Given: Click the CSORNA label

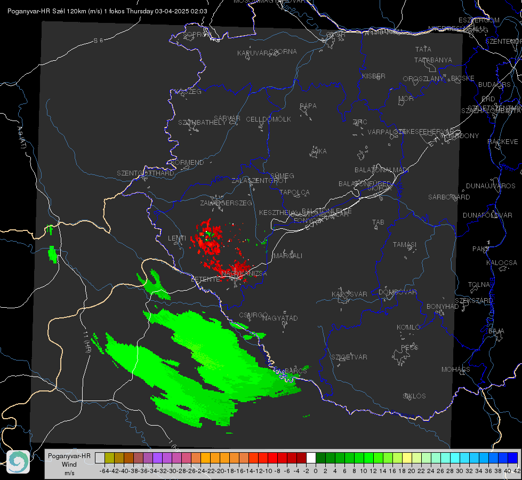Looking at the screenshot, I should pyautogui.click(x=283, y=52).
